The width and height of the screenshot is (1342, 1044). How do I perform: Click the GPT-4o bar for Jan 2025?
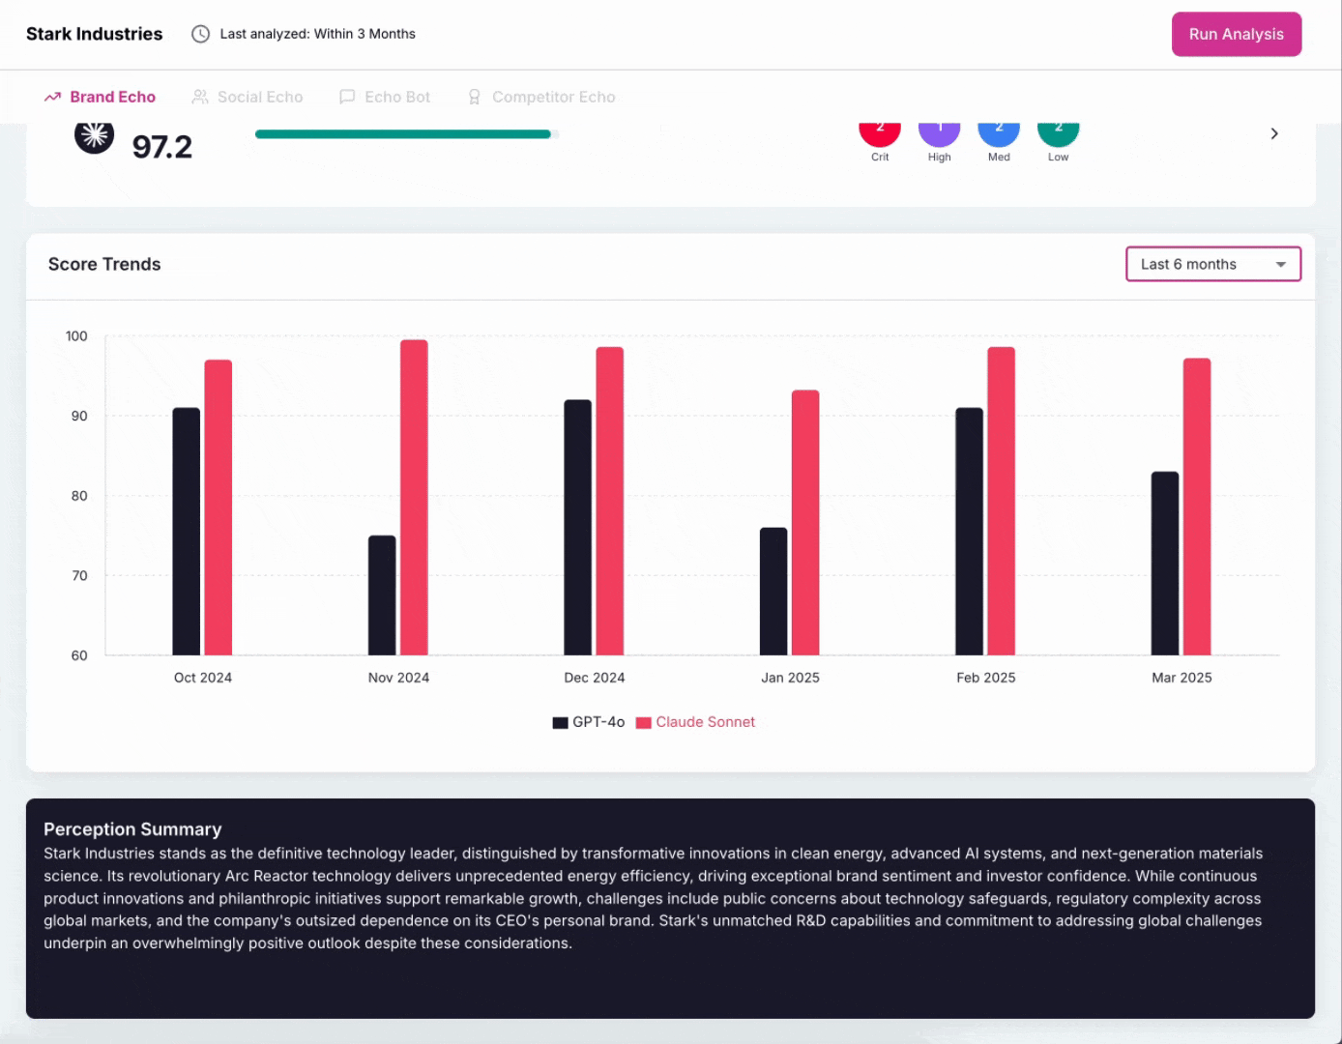point(773,592)
